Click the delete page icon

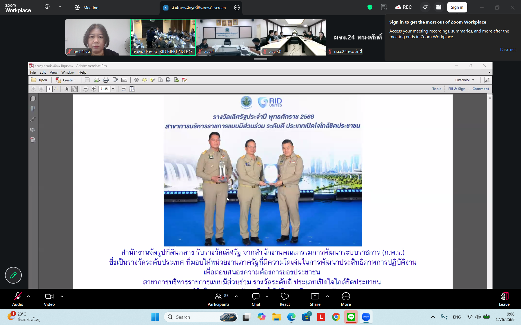pyautogui.click(x=161, y=80)
